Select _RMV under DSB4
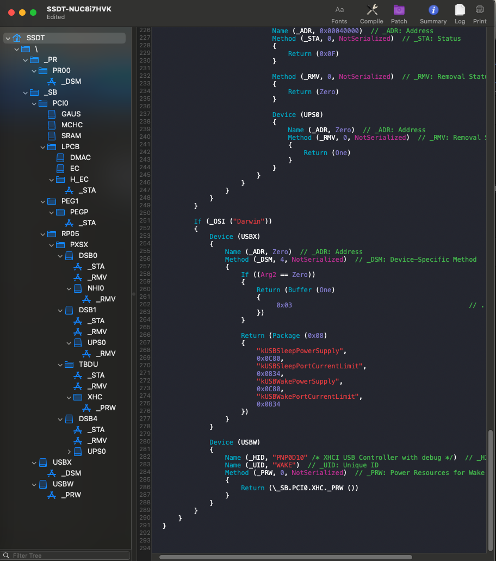 pos(97,440)
